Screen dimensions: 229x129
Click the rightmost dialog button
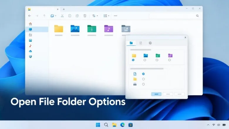(179, 94)
